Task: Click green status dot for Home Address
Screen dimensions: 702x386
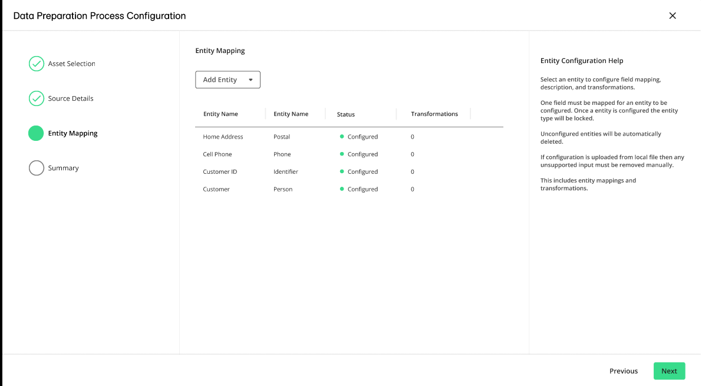Action: pyautogui.click(x=342, y=137)
